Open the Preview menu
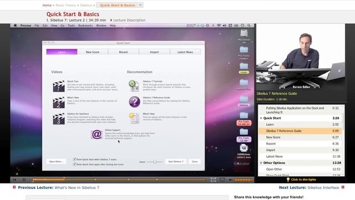This screenshot has width=355, height=200. pos(26,26)
